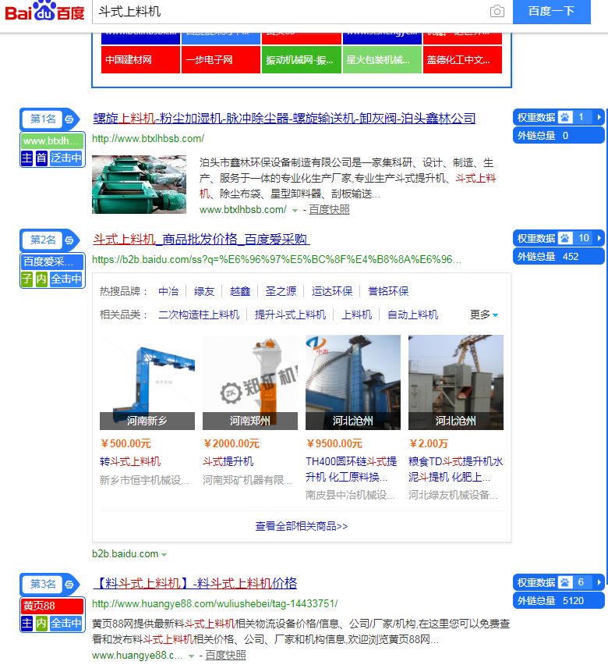Click the 外链总量 452 badge
The width and height of the screenshot is (608, 672).
pos(558,257)
